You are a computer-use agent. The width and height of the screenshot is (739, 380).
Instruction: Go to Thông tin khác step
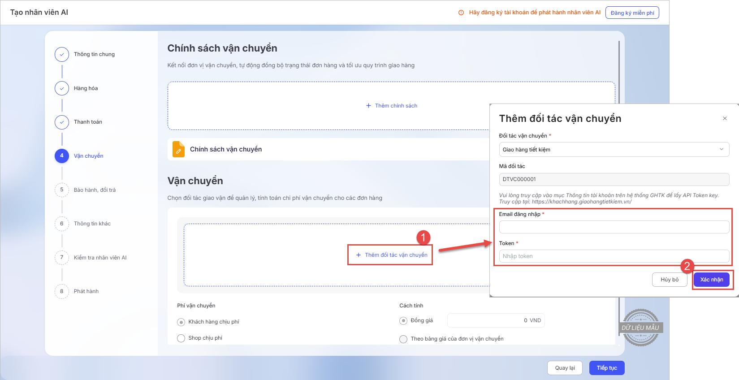(92, 224)
